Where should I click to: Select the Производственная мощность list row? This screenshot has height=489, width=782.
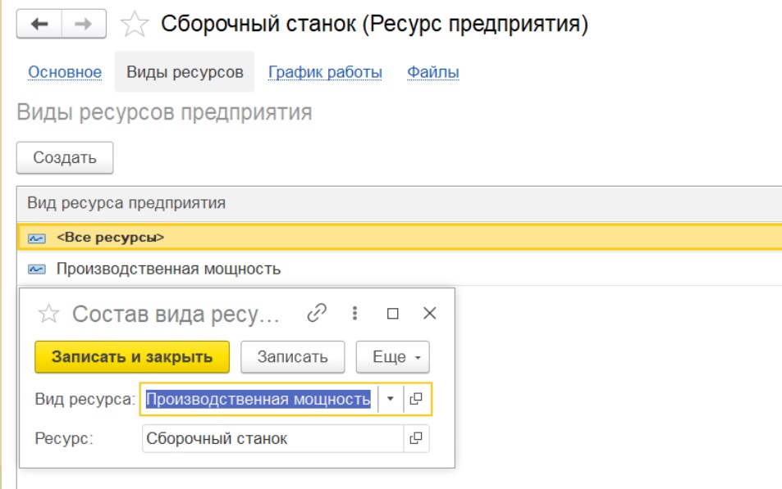point(399,269)
